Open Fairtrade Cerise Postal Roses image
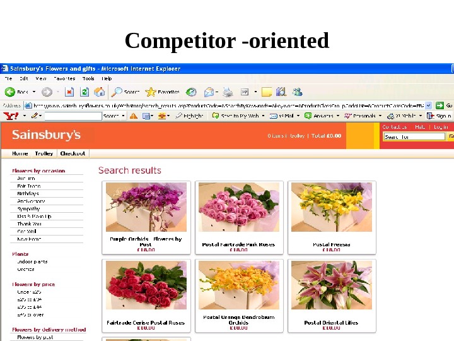Image resolution: width=454 pixels, height=341 pixels. (x=146, y=285)
